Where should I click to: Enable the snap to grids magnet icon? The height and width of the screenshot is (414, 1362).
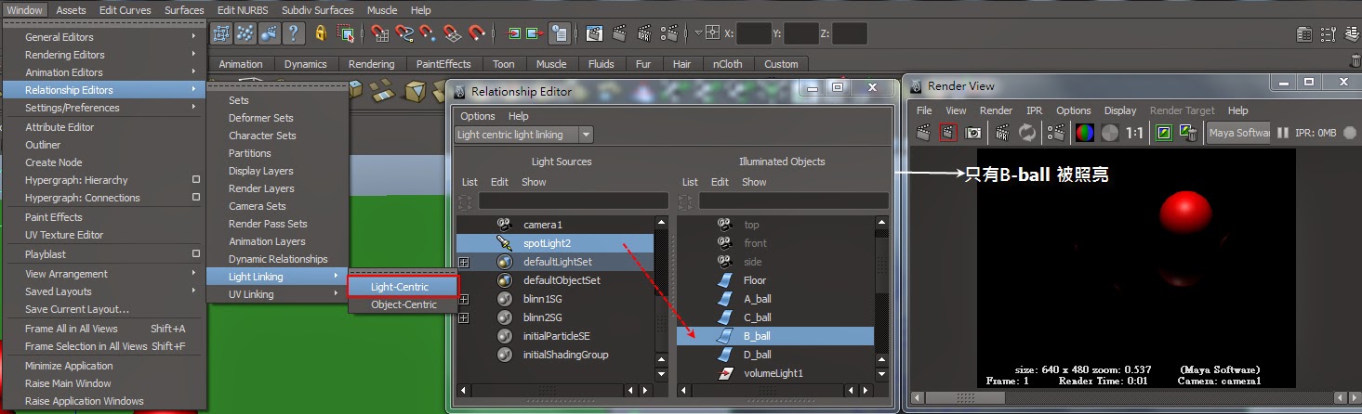pyautogui.click(x=379, y=34)
